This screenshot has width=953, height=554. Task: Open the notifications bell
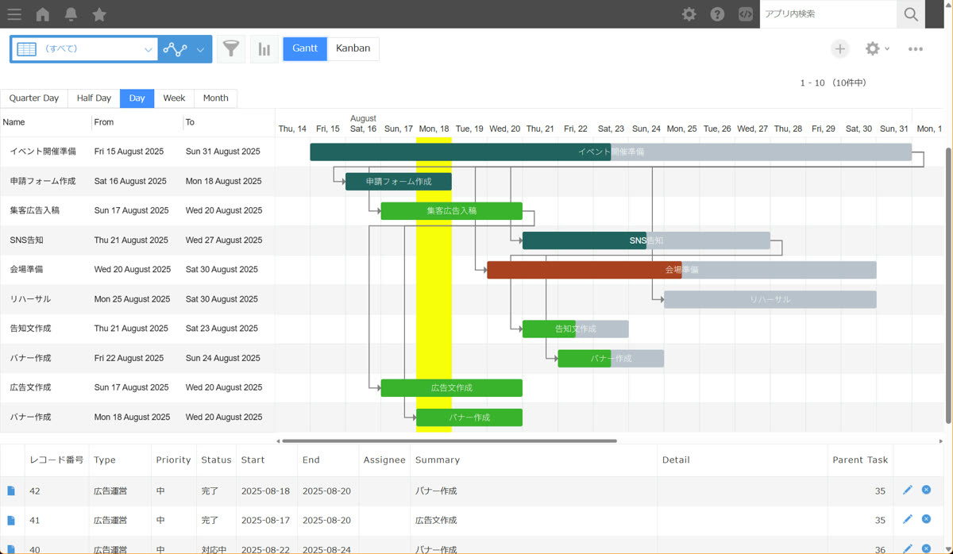pos(71,14)
